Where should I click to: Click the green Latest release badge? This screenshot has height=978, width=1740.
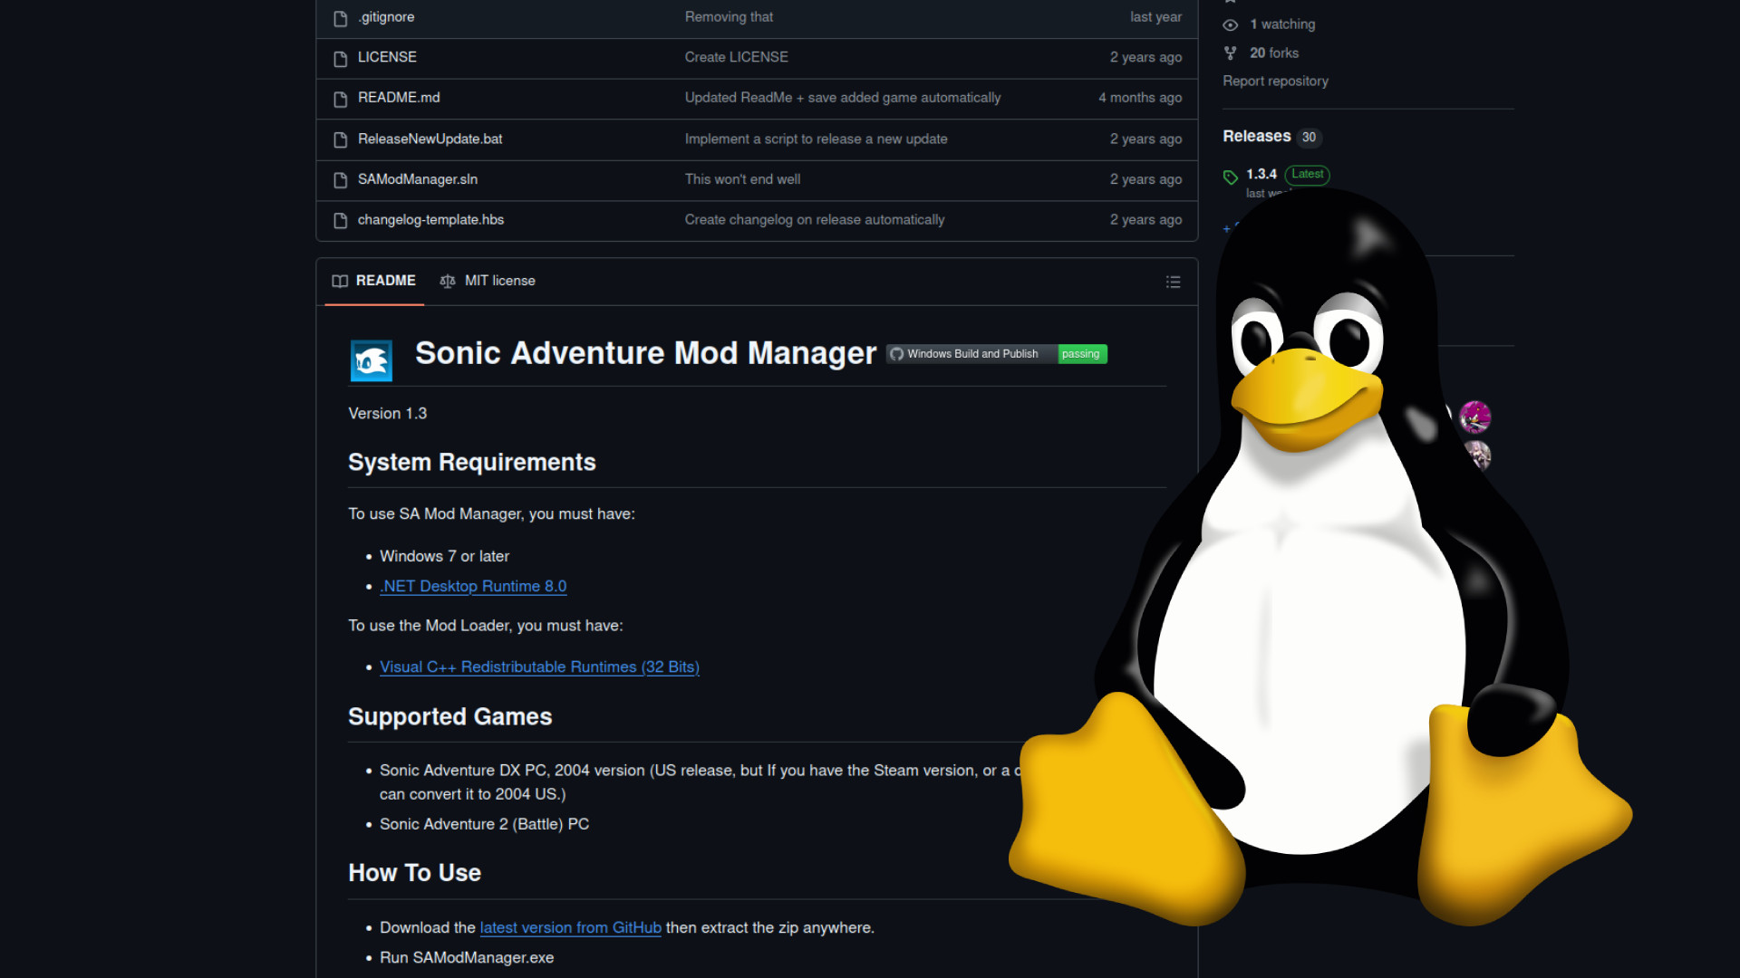1306,175
